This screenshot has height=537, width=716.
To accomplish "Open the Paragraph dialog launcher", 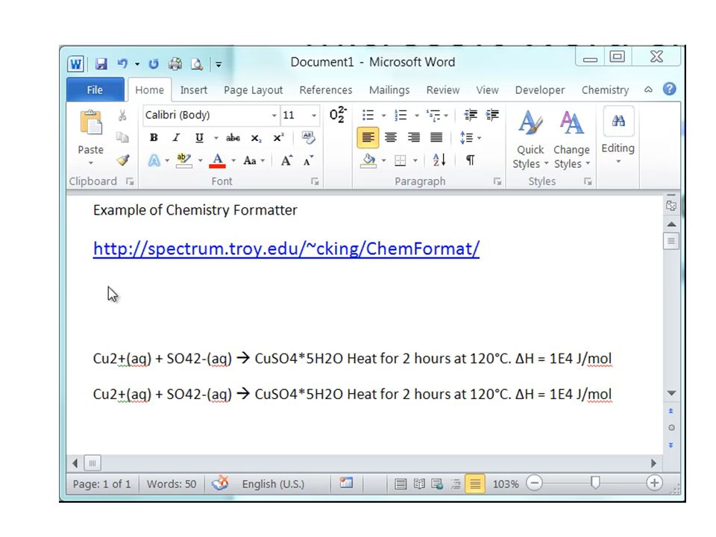I will coord(497,181).
